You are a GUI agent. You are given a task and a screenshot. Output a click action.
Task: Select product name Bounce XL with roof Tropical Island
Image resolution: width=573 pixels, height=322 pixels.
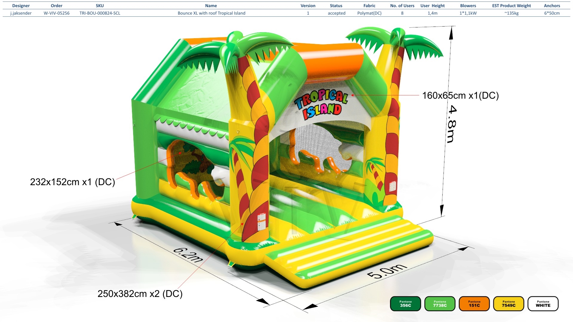(x=211, y=13)
